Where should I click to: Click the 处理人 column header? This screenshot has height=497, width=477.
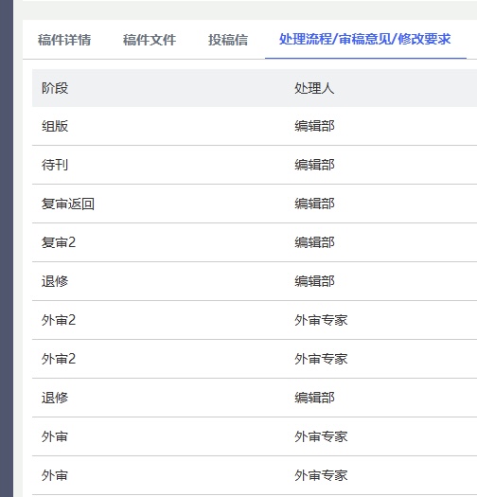[314, 88]
